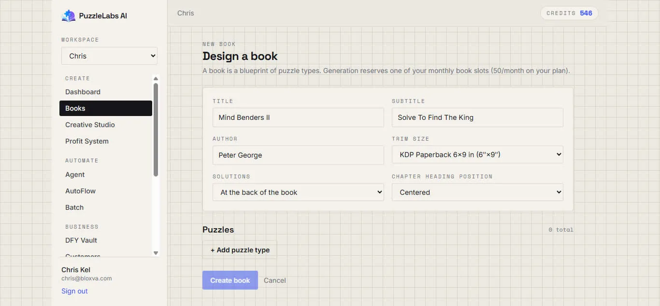Click sidebar scrollbar down arrow
The width and height of the screenshot is (660, 306).
tap(156, 253)
